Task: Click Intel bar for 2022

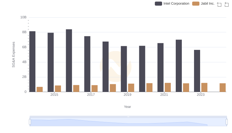Action: click(x=179, y=66)
